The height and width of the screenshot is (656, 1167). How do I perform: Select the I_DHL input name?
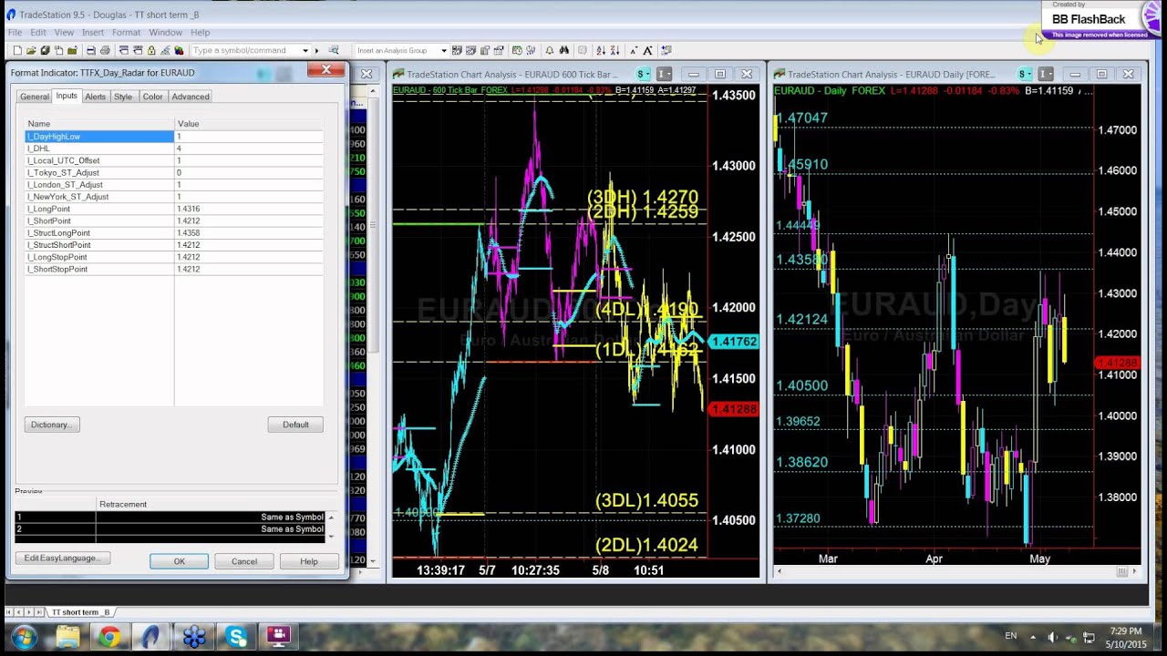click(38, 149)
